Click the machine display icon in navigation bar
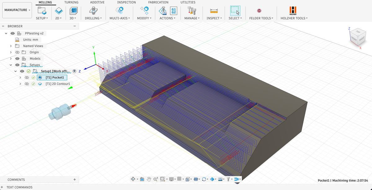The height and width of the screenshot is (190, 372). pyautogui.click(x=220, y=179)
